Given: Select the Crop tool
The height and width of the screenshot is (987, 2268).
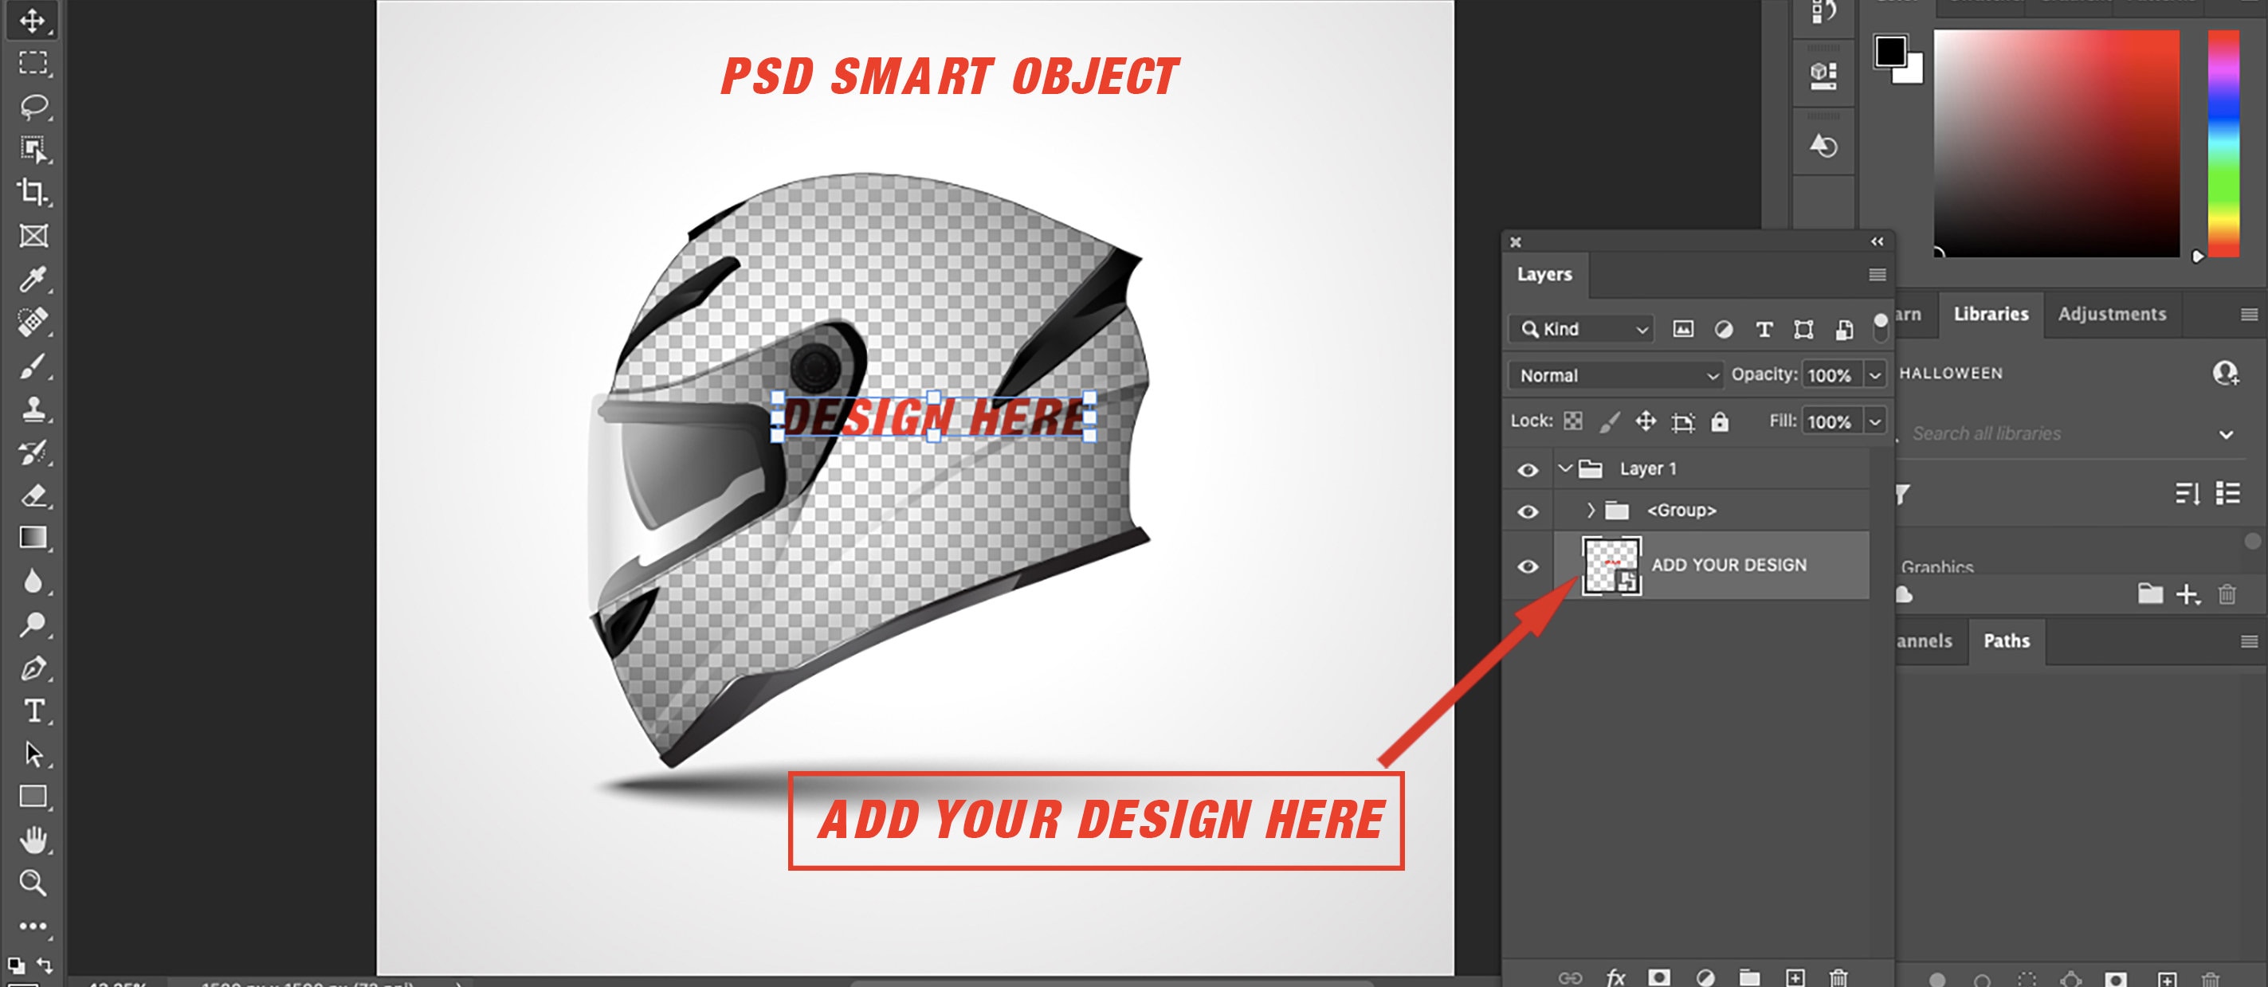Looking at the screenshot, I should [33, 190].
